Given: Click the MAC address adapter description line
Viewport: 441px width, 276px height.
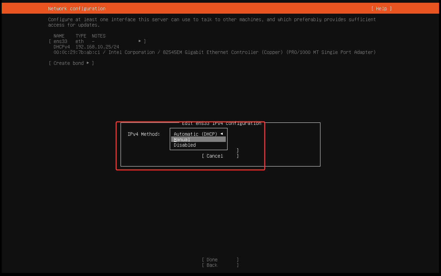Looking at the screenshot, I should [x=214, y=52].
